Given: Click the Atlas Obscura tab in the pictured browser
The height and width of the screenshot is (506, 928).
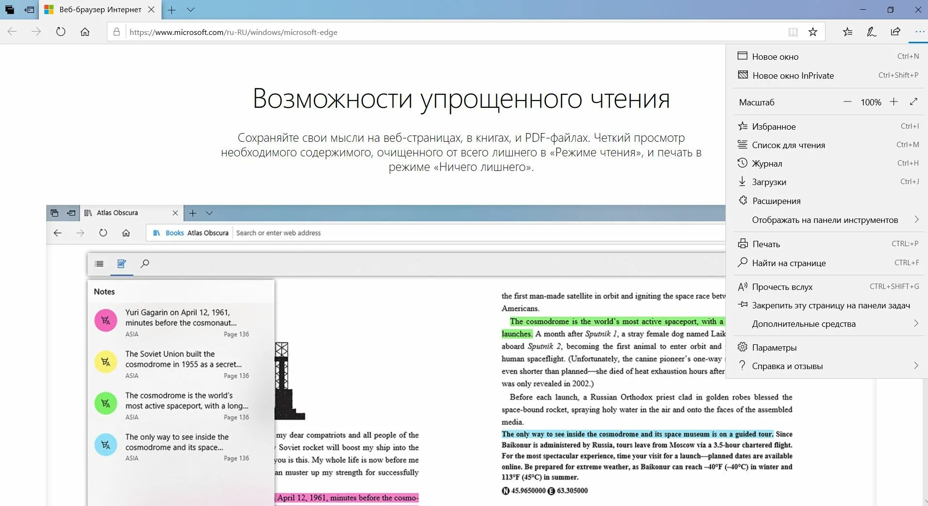Looking at the screenshot, I should click(132, 213).
